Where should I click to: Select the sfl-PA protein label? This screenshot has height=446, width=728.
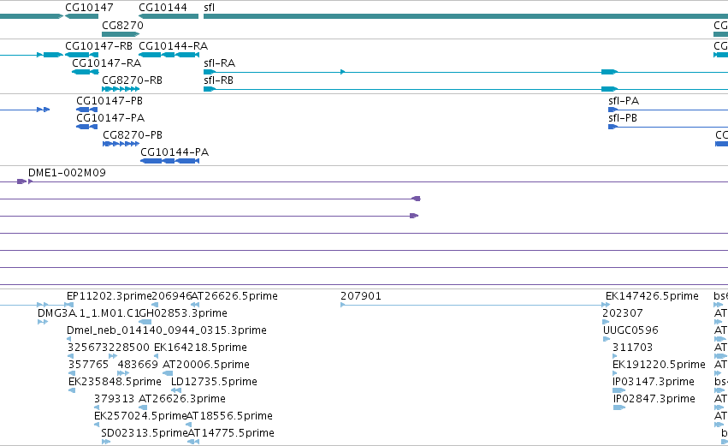tap(624, 101)
